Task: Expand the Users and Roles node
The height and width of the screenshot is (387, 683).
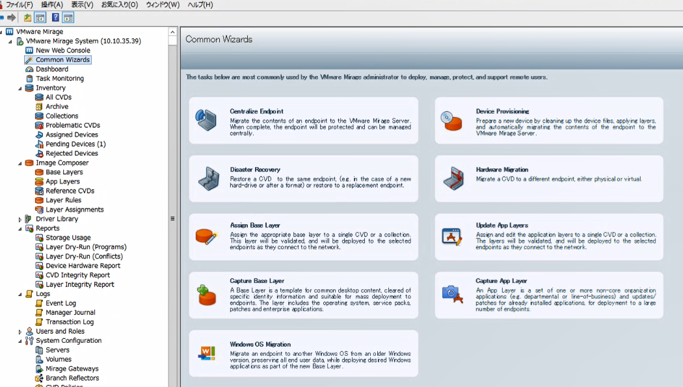Action: pyautogui.click(x=20, y=332)
